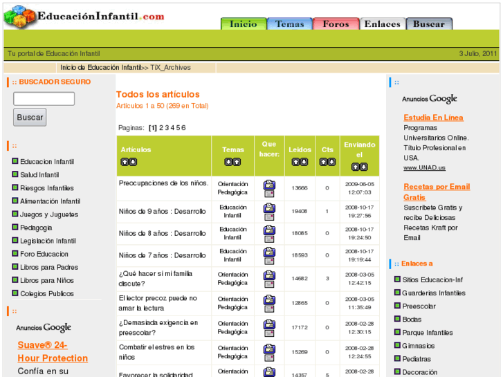Image resolution: width=503 pixels, height=377 pixels.
Task: Print the article Preocupaciones de los niños
Action: click(269, 185)
